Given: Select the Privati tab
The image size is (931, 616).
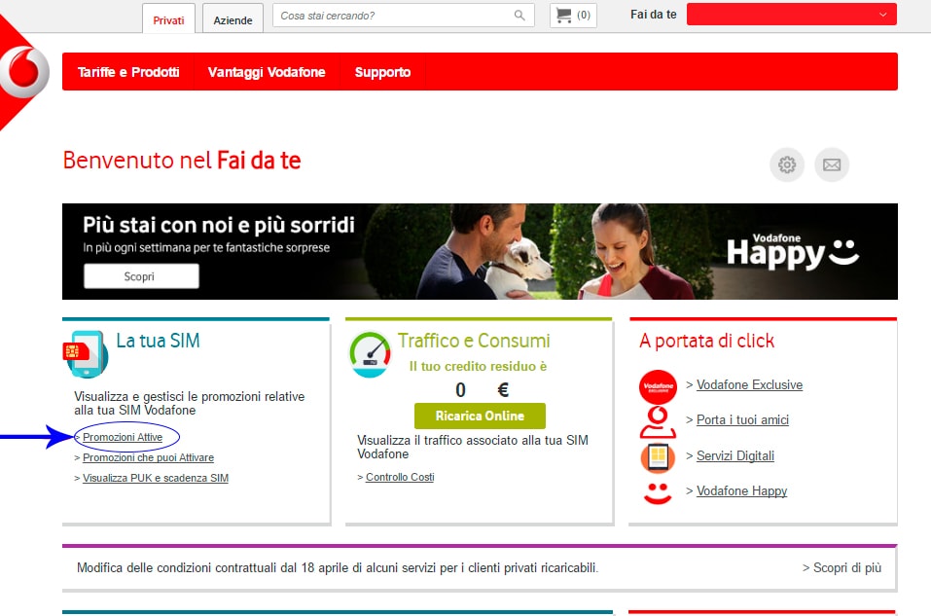Looking at the screenshot, I should [x=168, y=19].
